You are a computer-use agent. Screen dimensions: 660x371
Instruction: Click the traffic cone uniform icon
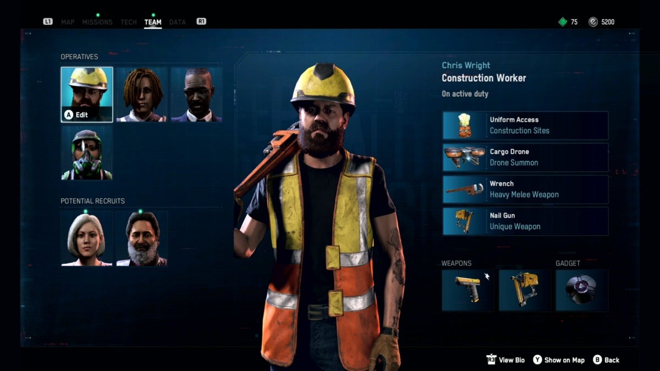[465, 125]
